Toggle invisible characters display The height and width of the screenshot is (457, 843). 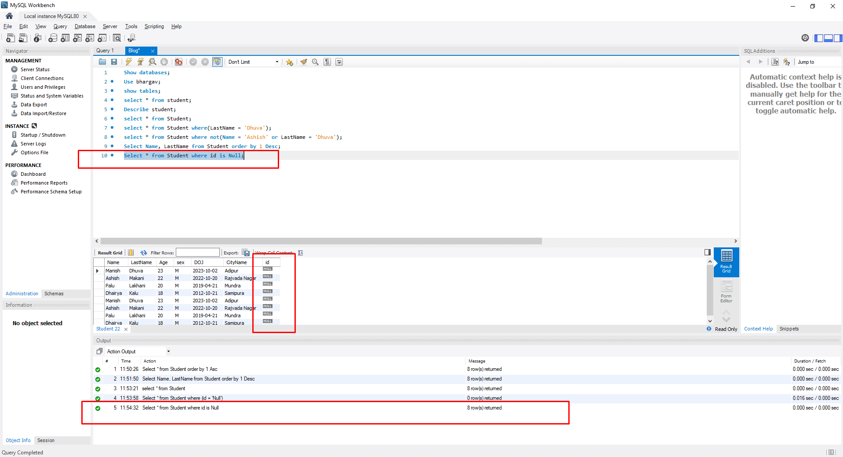[327, 62]
